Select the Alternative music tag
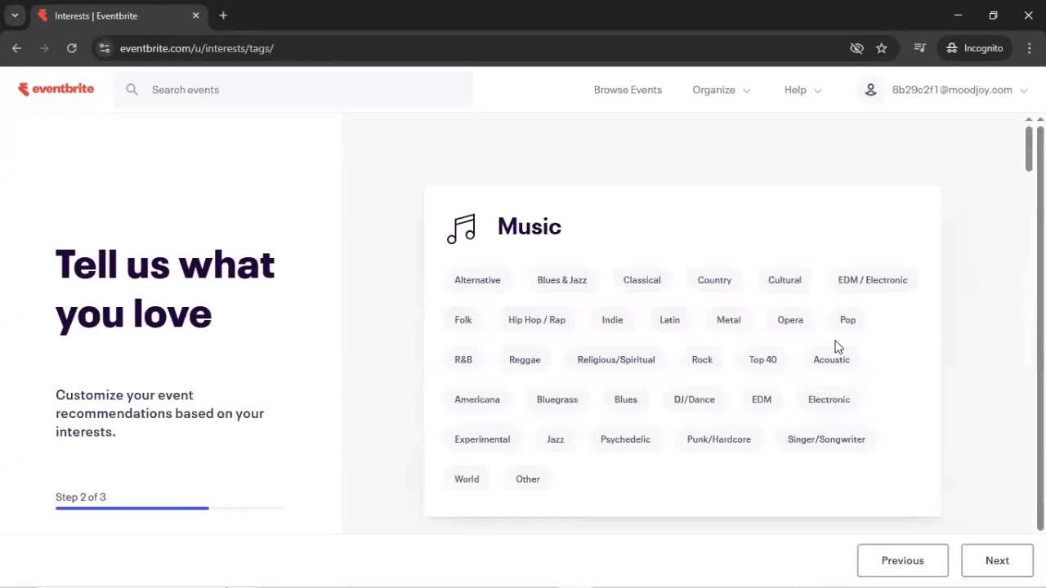Image resolution: width=1046 pixels, height=588 pixels. 477,280
